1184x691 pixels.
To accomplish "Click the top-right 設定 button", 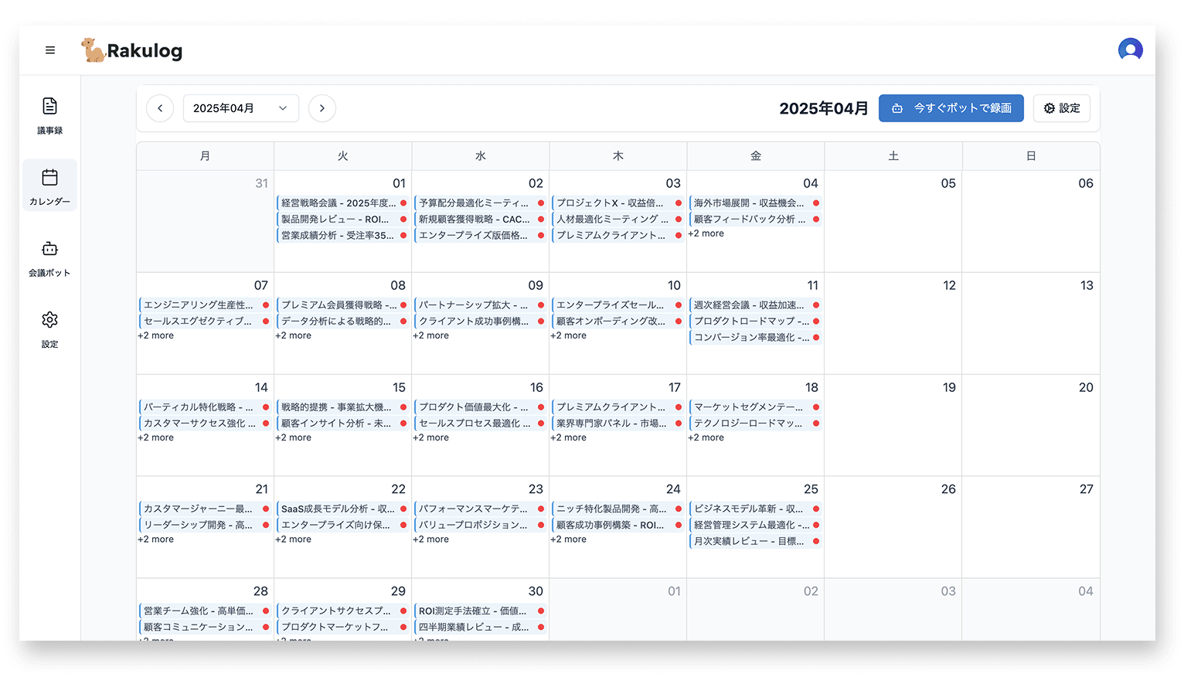I will pyautogui.click(x=1061, y=108).
